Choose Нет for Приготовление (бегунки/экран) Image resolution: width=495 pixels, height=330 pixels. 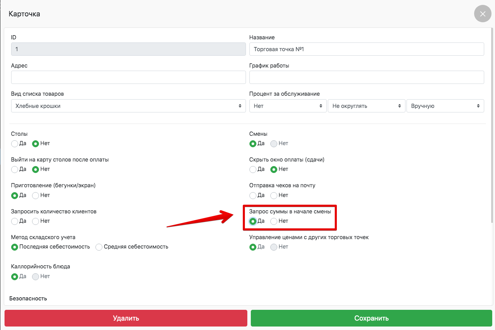pyautogui.click(x=36, y=196)
